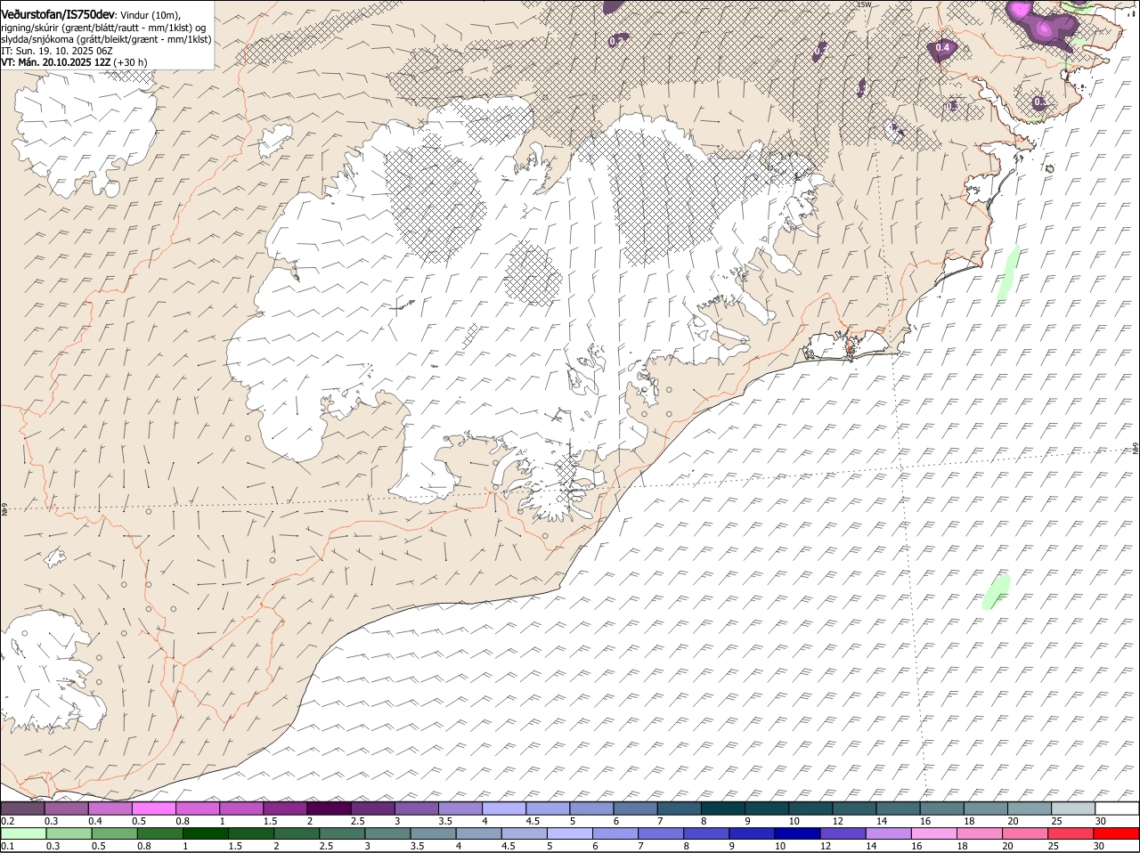Select the 14 light purple swatch in lower legend
Screen dimensions: 1140x853
click(889, 833)
